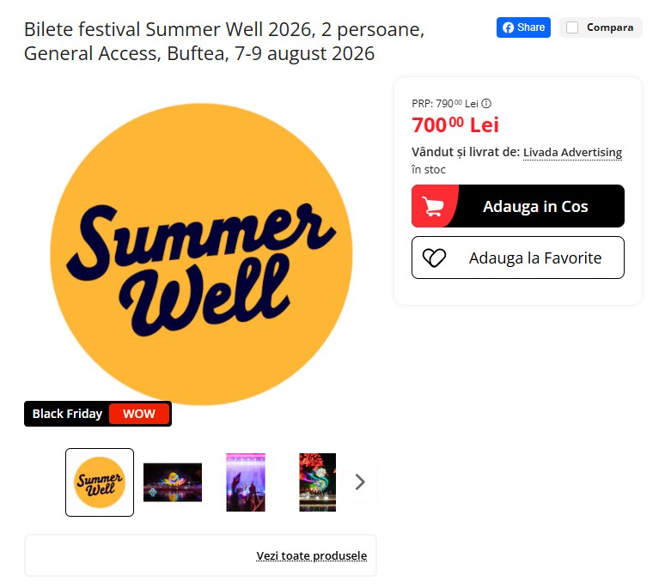Viewport: 665px width, 588px height.
Task: Select the night stage lights thumbnail
Action: (173, 482)
